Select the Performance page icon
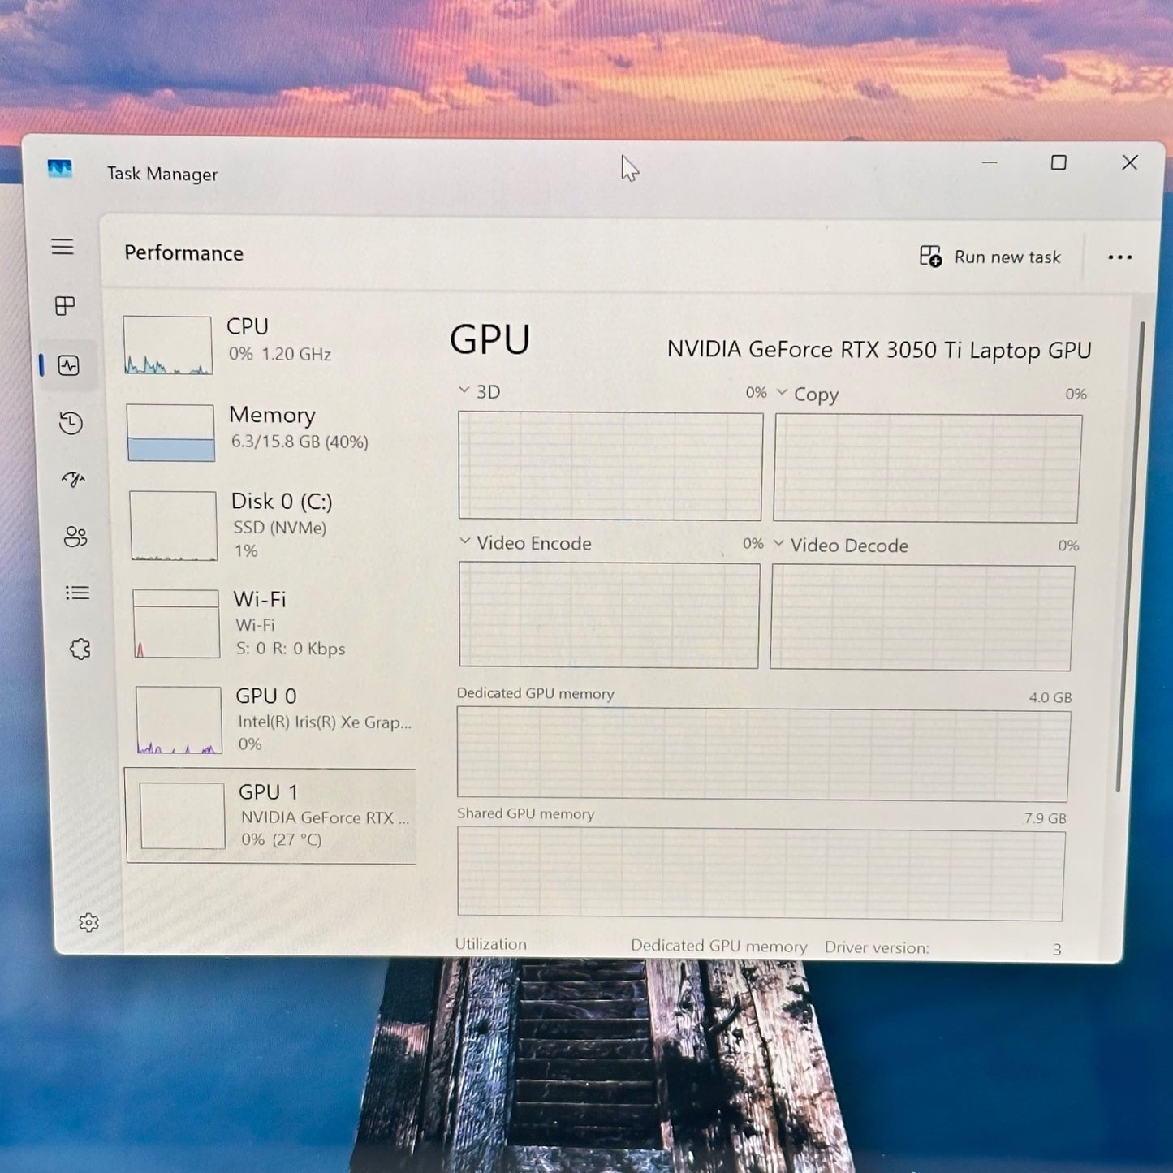The height and width of the screenshot is (1173, 1173). pos(69,365)
